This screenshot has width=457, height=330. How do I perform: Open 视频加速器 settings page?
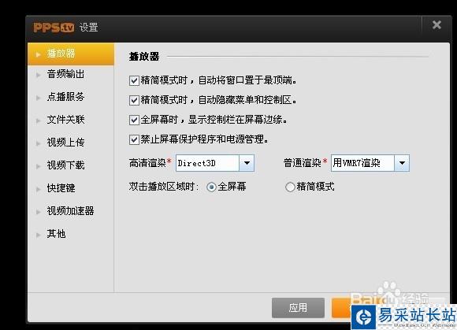pos(70,211)
